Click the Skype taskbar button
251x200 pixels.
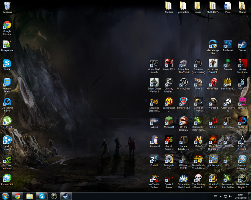tap(42, 196)
